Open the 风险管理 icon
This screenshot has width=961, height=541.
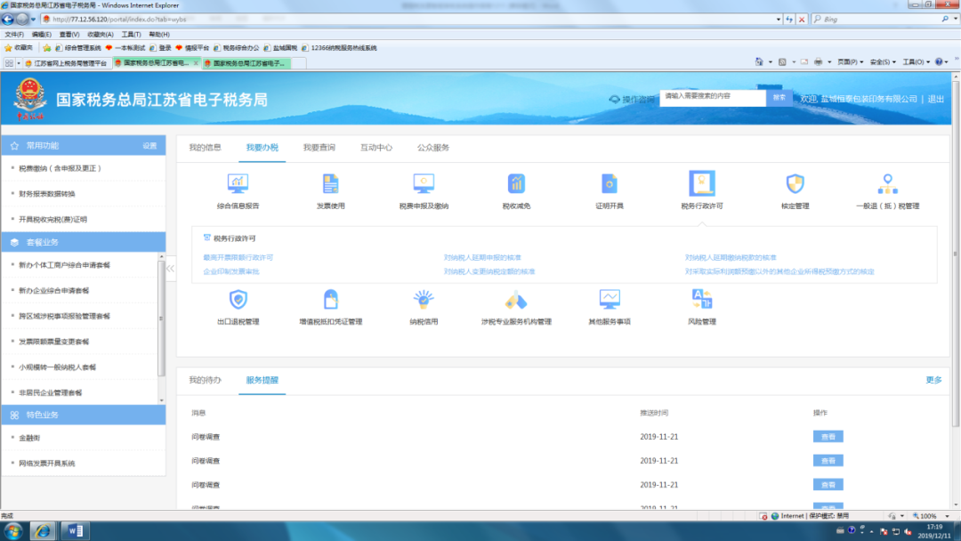(x=702, y=300)
